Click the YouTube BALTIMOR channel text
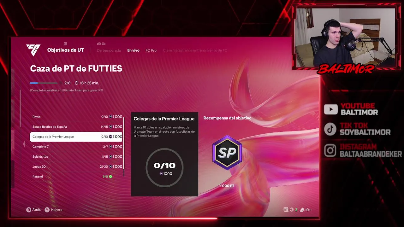Viewport: 404px width, 227px height. click(x=359, y=112)
